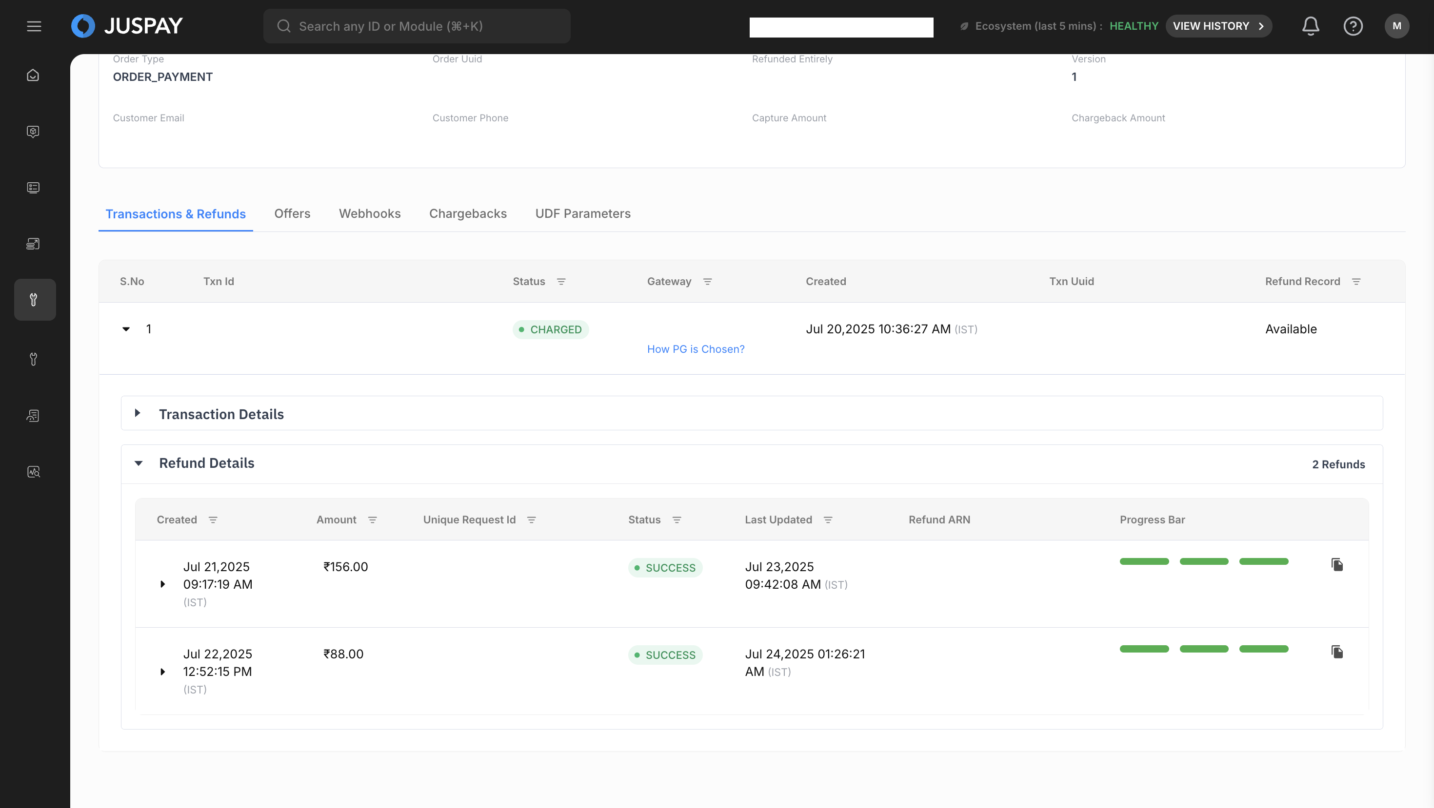
Task: Click the Gateway column filter icon
Action: click(708, 282)
